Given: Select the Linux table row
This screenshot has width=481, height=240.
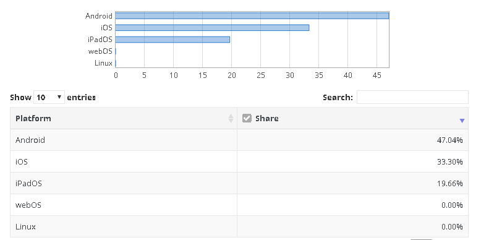Looking at the screenshot, I should click(239, 226).
